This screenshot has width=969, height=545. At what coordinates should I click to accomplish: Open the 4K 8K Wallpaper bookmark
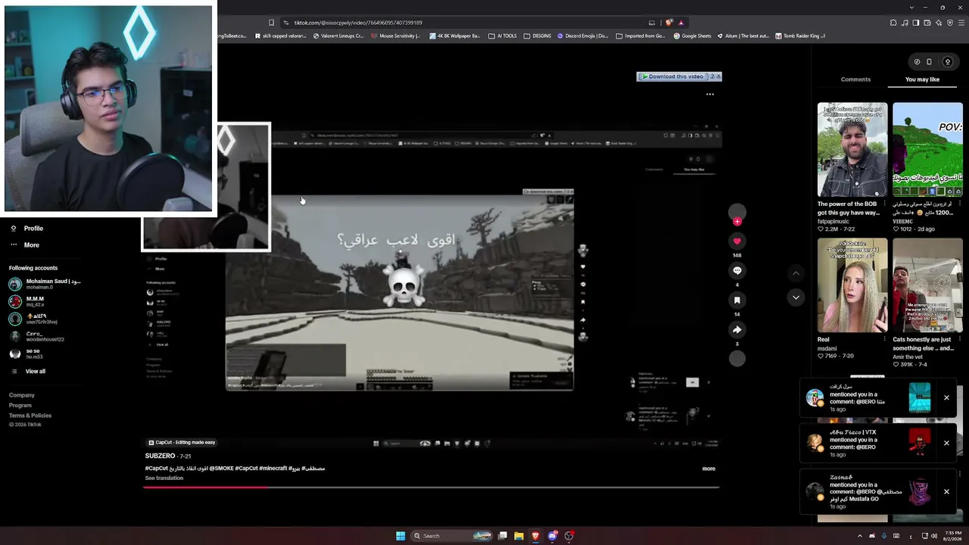tap(454, 36)
